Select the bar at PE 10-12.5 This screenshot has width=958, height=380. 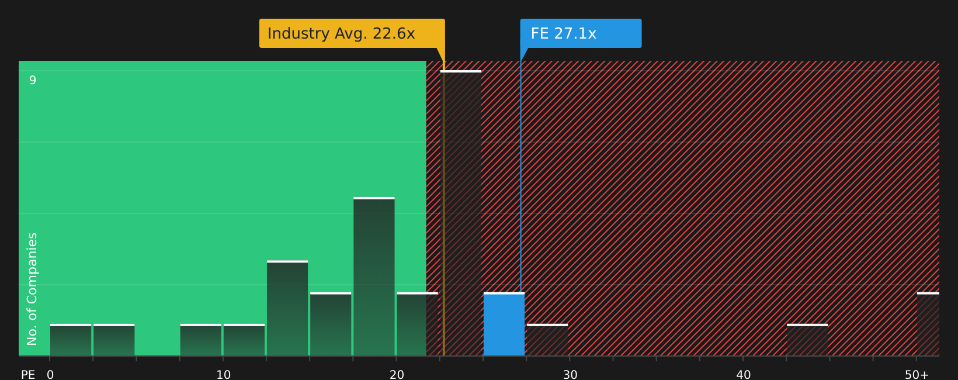point(244,340)
